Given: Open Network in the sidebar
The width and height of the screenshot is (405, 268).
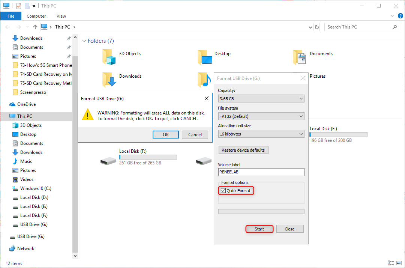Looking at the screenshot, I should (25, 248).
